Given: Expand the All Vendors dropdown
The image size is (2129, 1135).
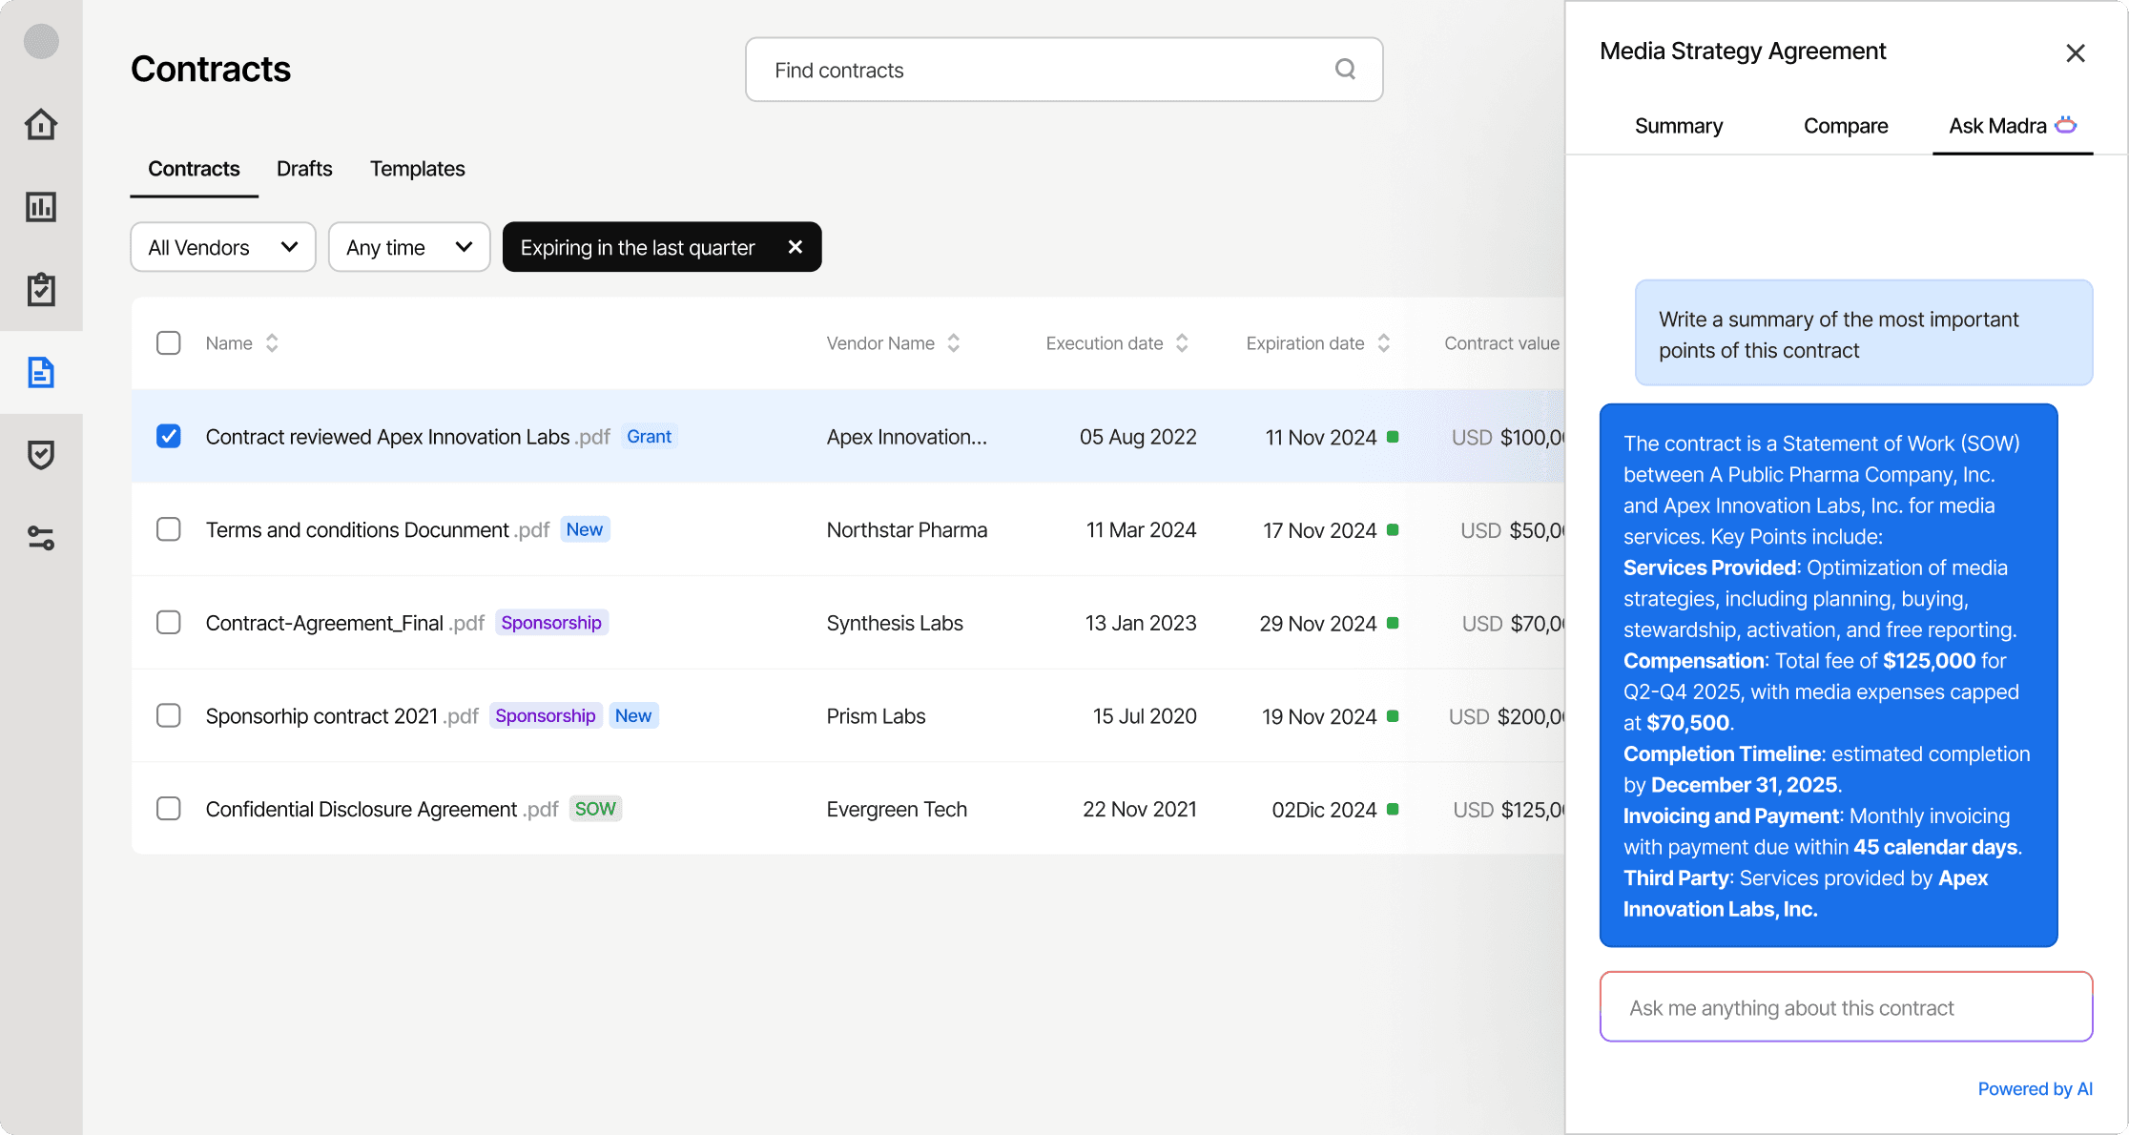Looking at the screenshot, I should click(222, 247).
